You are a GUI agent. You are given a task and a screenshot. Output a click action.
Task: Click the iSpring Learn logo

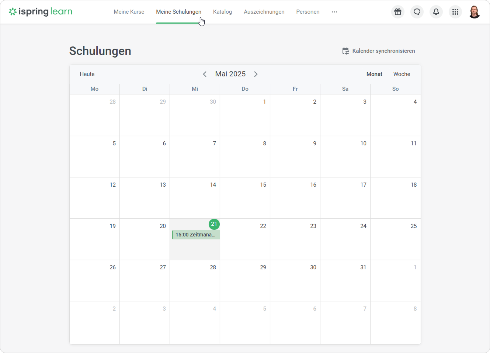pyautogui.click(x=41, y=12)
